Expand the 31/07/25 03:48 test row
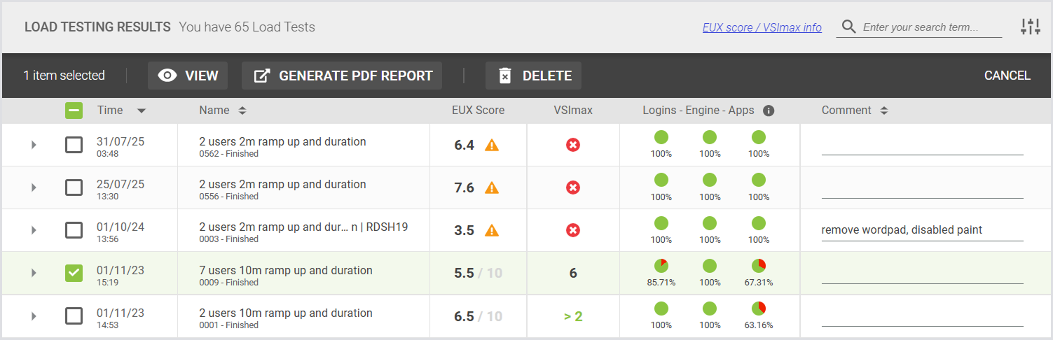1053x340 pixels. tap(33, 145)
